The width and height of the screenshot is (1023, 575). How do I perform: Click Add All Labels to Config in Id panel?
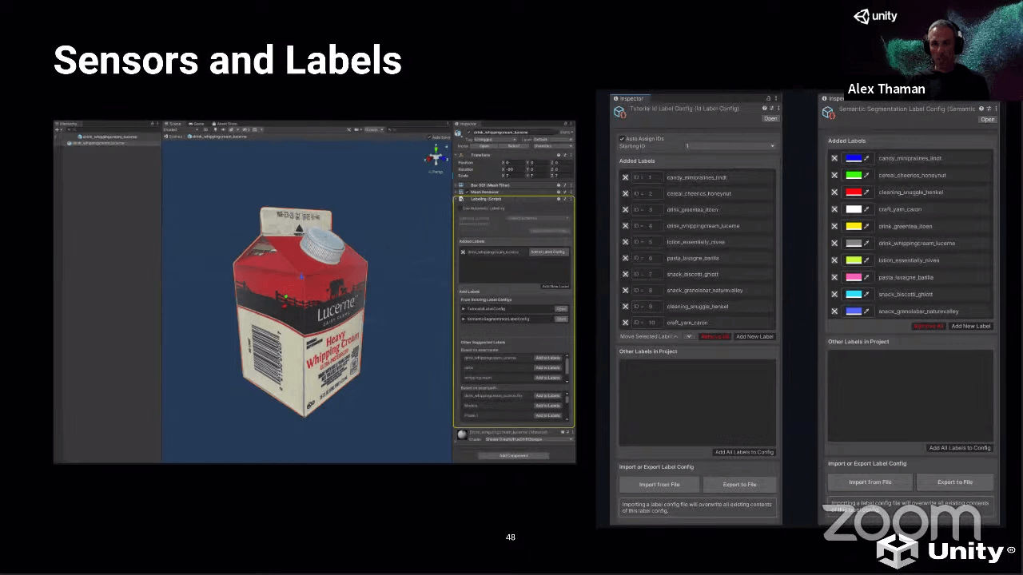point(744,452)
